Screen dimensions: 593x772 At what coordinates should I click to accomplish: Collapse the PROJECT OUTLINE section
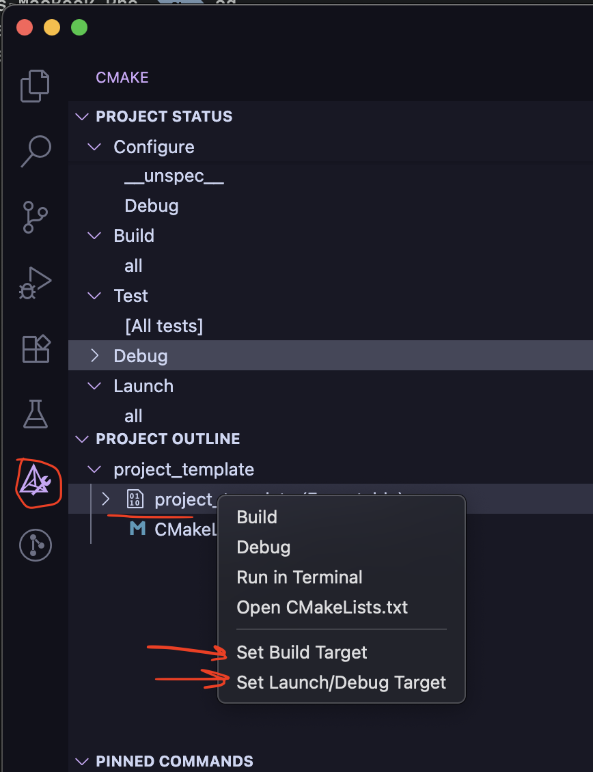tap(82, 439)
